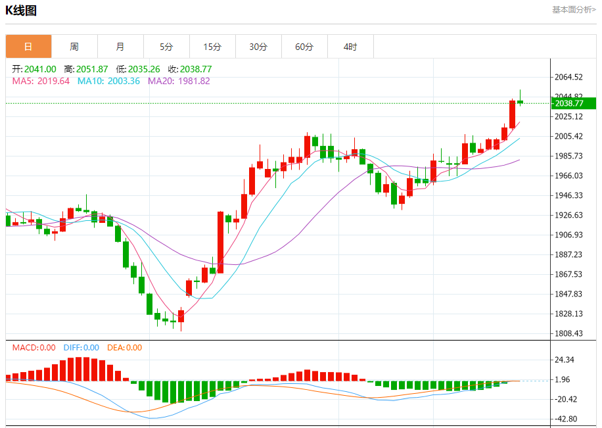602x428 pixels.
Task: Click the 2005.42 price axis label
Action: 568,136
